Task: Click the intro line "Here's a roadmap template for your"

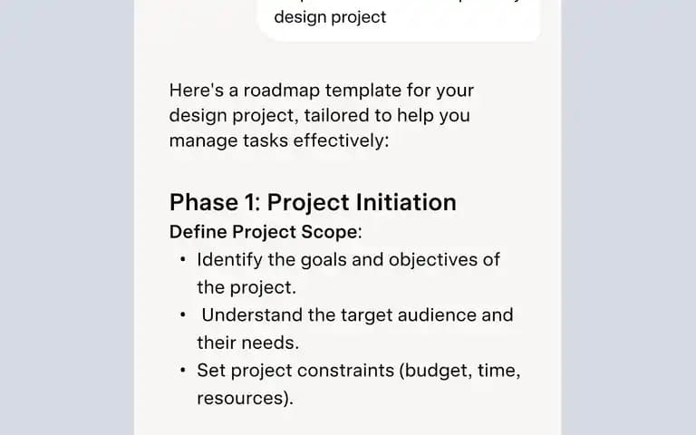Action: [322, 91]
